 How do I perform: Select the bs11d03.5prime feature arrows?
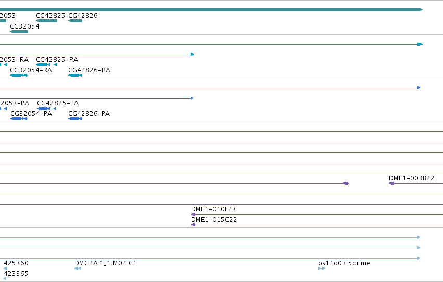click(x=322, y=268)
